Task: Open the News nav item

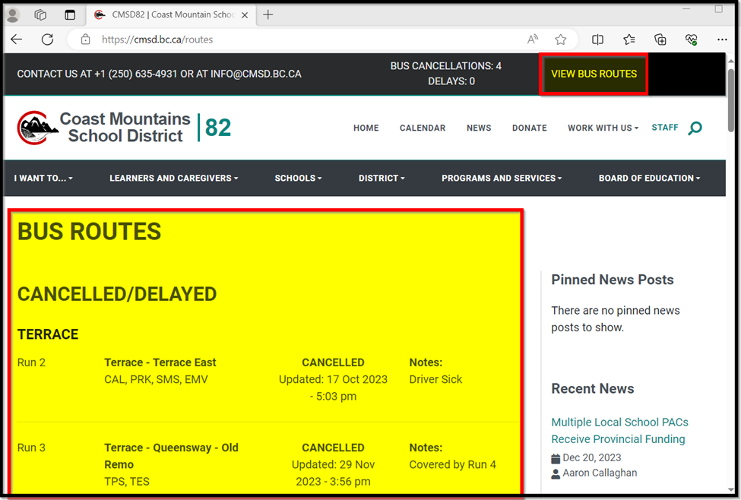Action: [479, 128]
